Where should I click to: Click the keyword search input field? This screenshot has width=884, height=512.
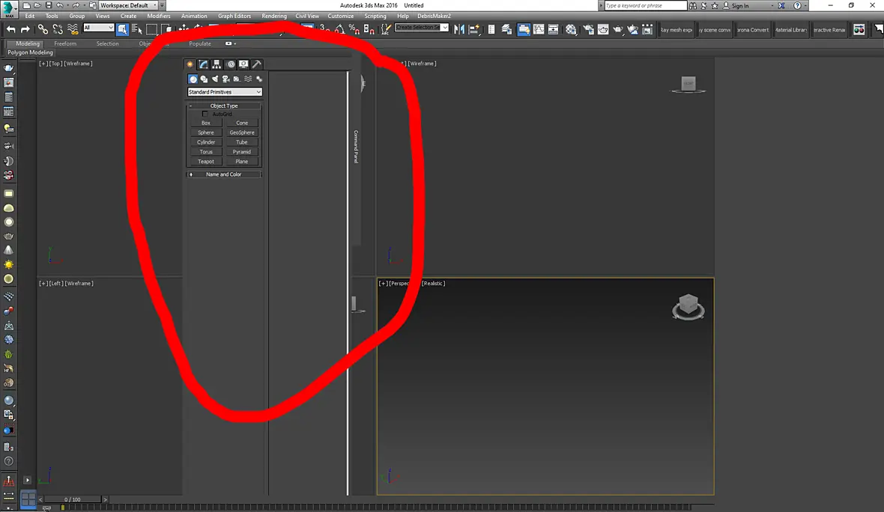(645, 6)
